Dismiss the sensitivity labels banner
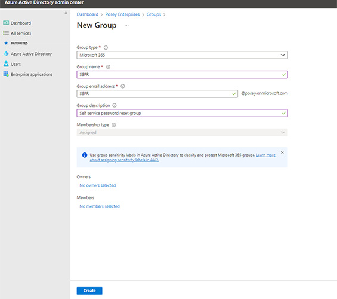337x299 pixels. [282, 152]
